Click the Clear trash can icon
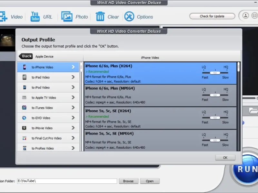Screen dimensions: 258x193 coord(100,16)
